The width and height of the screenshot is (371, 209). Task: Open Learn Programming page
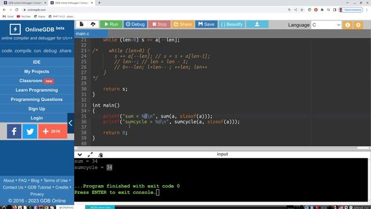point(37,90)
